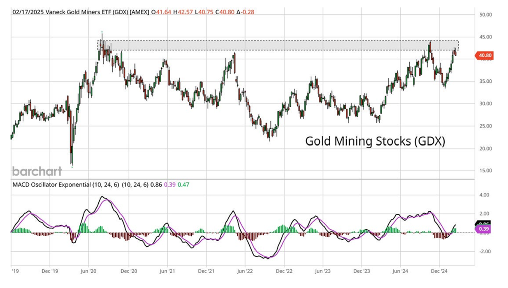Click the 2.00 label on MACD axis
The height and width of the screenshot is (288, 508).
point(484,214)
